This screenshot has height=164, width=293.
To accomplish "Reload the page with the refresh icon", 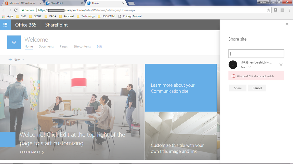I will [16, 10].
